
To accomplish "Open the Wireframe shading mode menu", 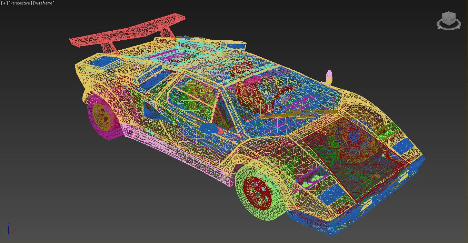I will click(x=44, y=3).
